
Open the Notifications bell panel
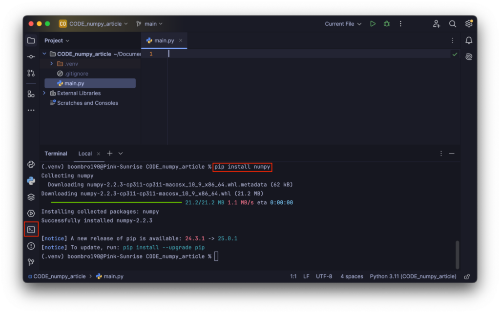(x=468, y=40)
